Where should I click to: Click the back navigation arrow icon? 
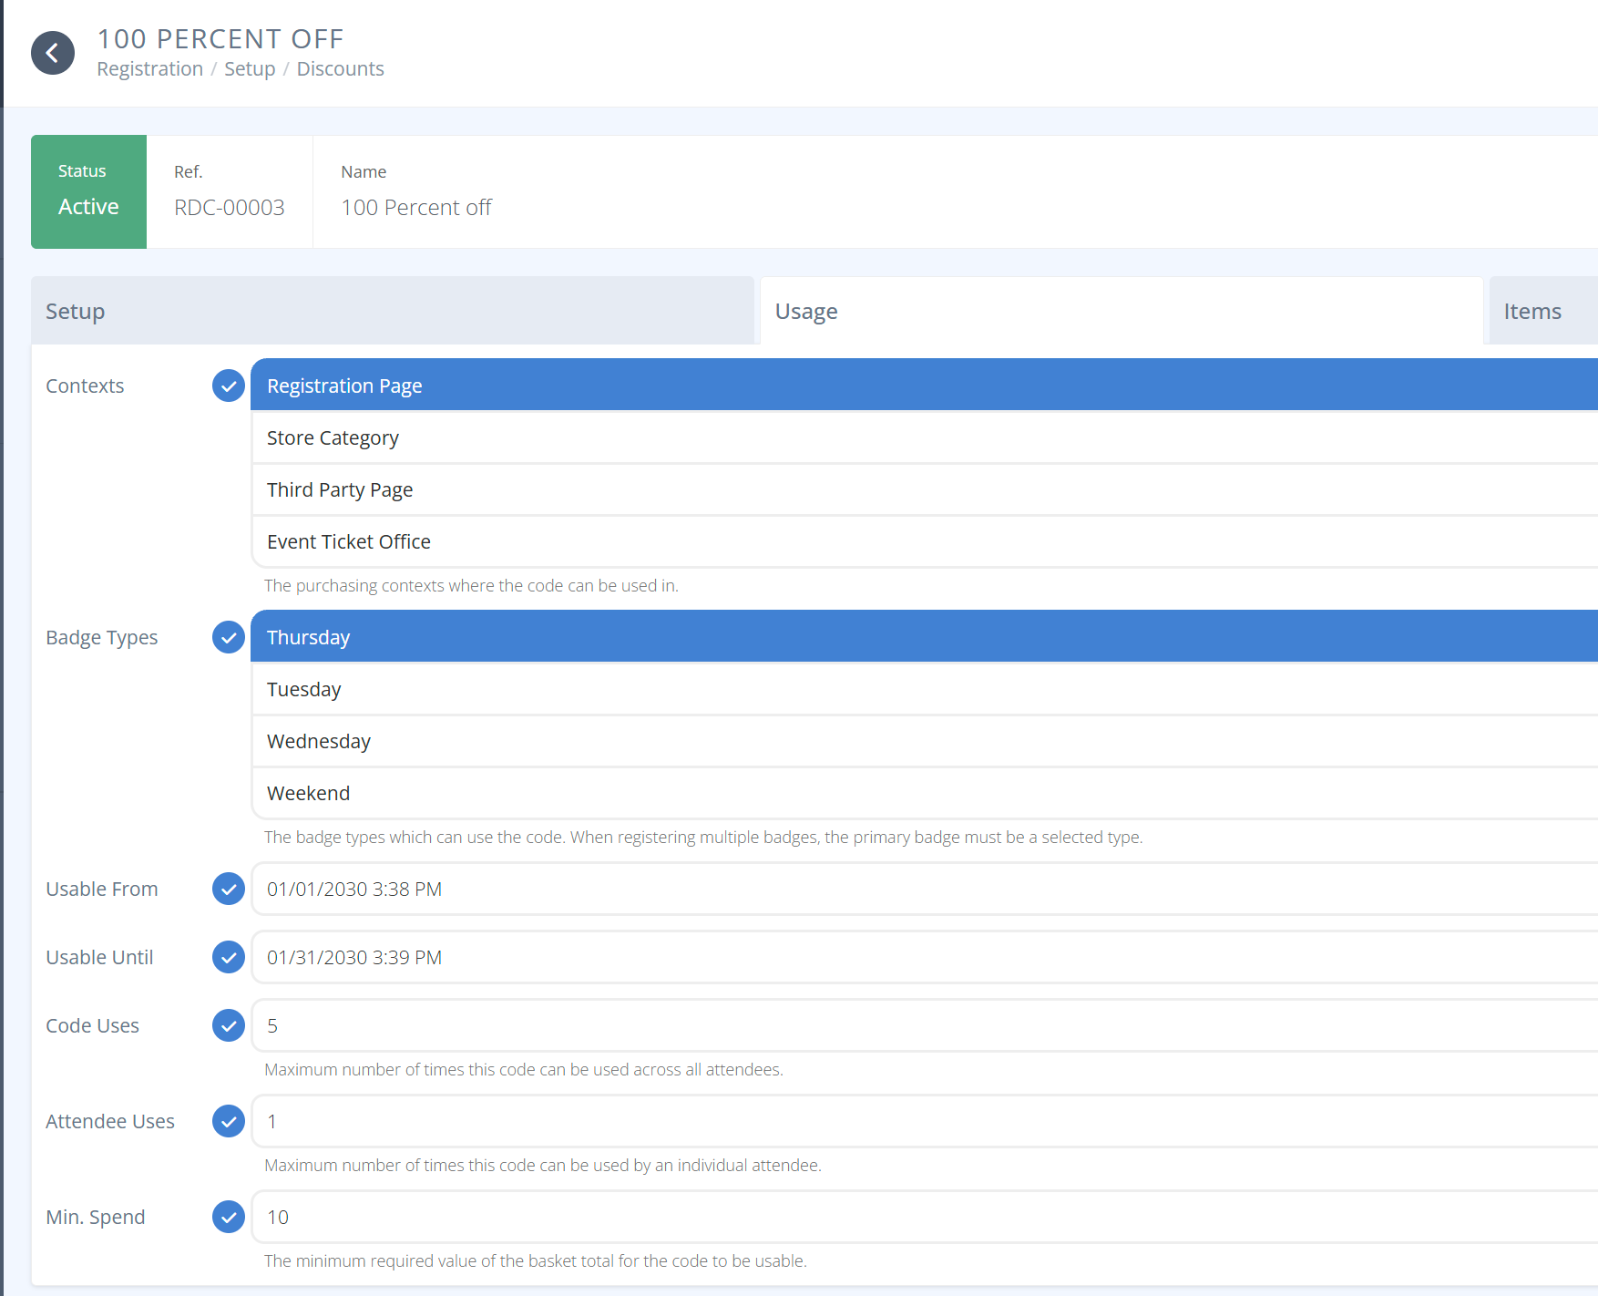pos(52,53)
